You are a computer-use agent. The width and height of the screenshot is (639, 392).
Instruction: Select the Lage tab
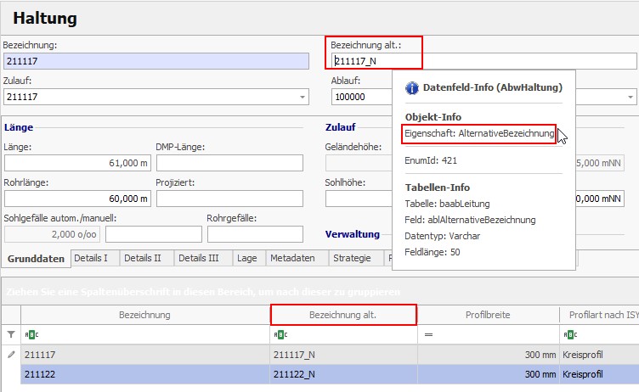tap(247, 258)
